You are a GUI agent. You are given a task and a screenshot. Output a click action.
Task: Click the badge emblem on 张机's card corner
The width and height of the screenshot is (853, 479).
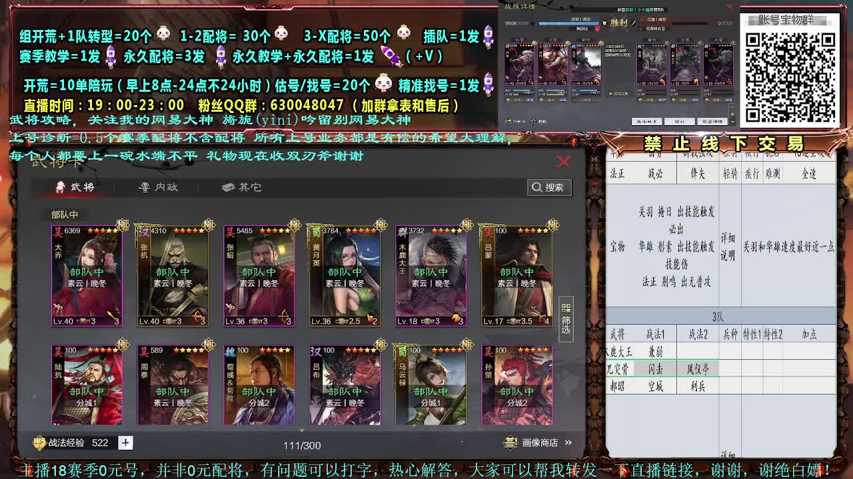tap(208, 225)
